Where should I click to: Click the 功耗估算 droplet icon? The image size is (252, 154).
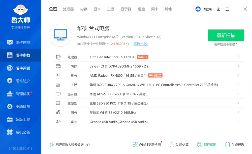tap(172, 144)
